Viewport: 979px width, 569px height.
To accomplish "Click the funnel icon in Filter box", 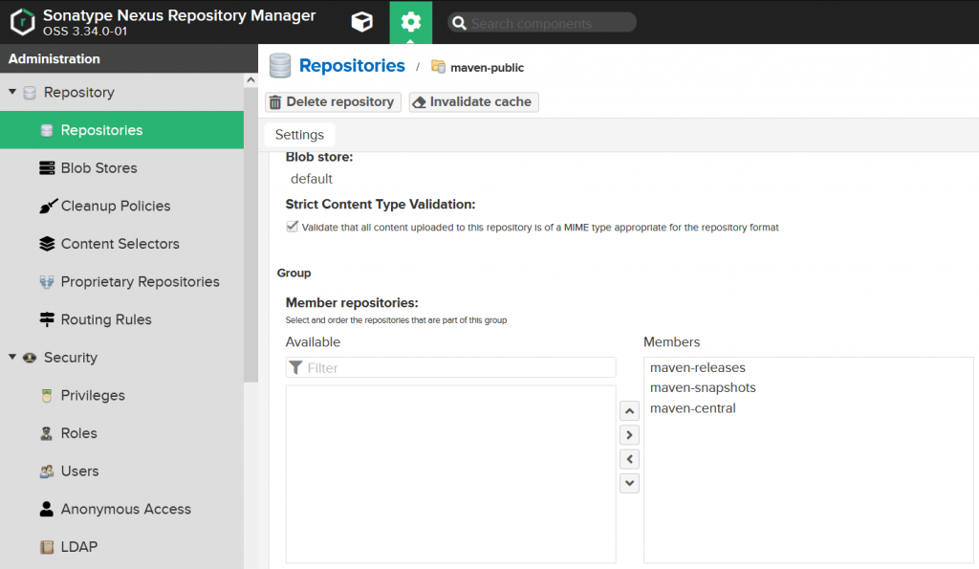I will 296,368.
